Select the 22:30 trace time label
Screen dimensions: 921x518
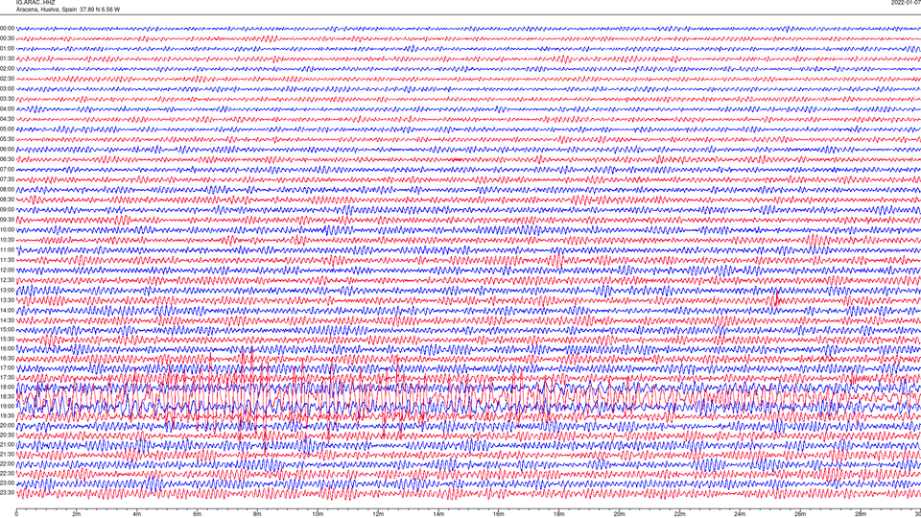8,473
